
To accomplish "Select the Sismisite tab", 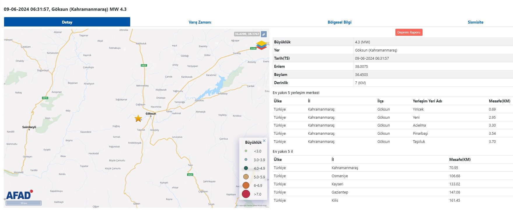I will [x=475, y=22].
